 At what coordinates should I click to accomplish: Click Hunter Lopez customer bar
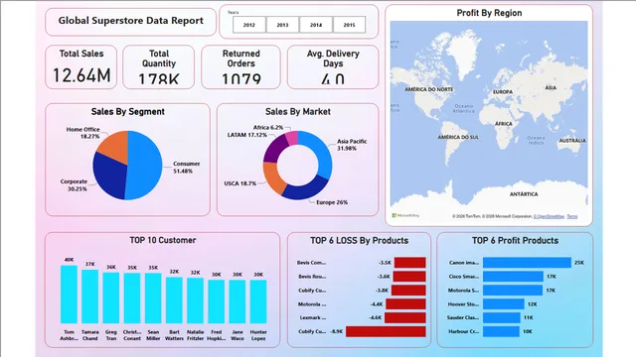click(258, 301)
